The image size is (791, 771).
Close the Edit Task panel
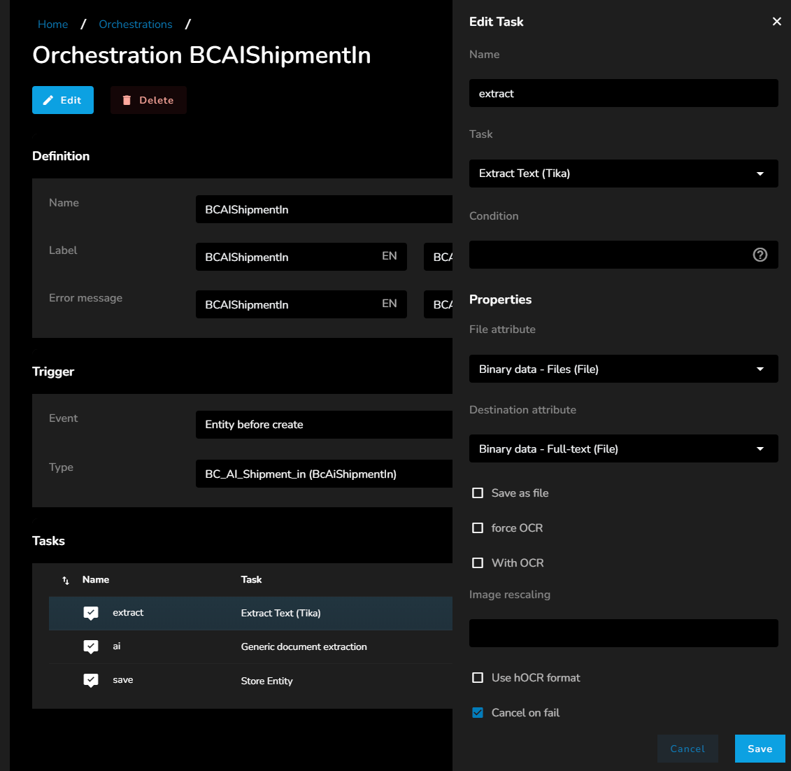tap(776, 22)
